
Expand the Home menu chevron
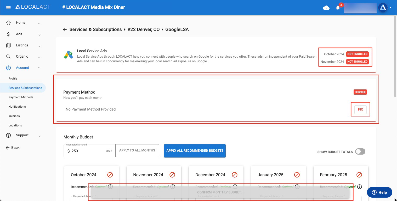click(x=39, y=24)
